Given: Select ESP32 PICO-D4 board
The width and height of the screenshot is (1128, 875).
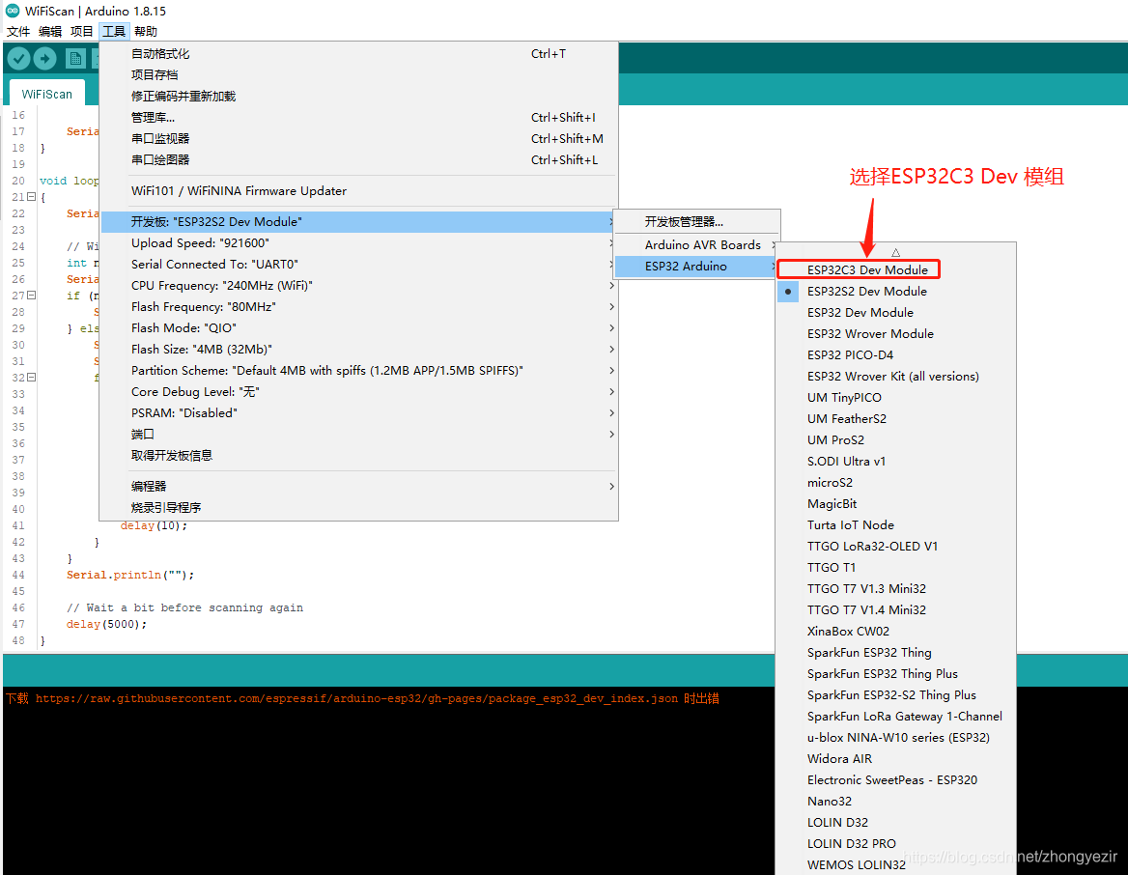Looking at the screenshot, I should pos(895,354).
